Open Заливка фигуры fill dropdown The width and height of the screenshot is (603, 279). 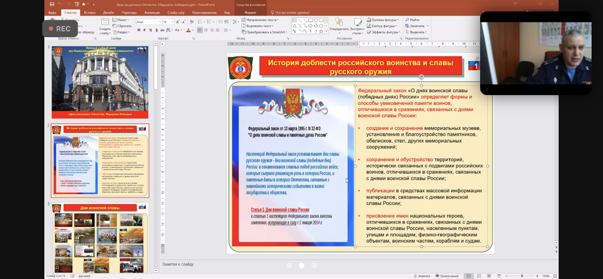[x=383, y=20]
